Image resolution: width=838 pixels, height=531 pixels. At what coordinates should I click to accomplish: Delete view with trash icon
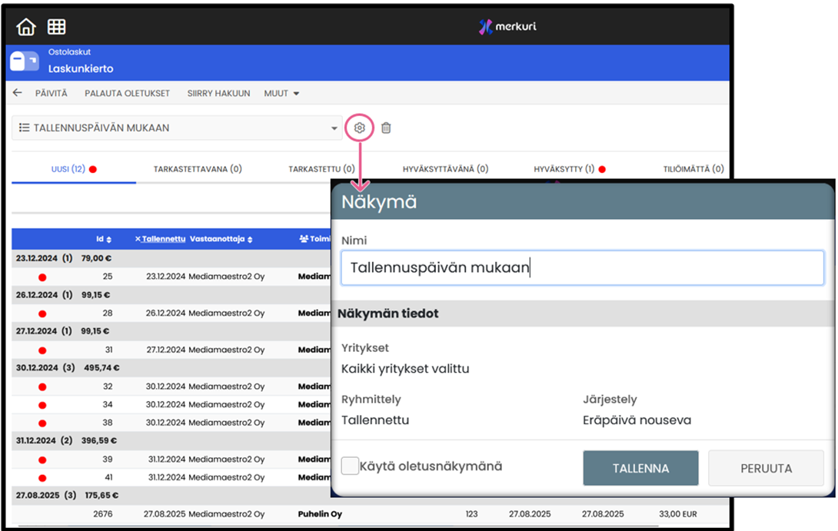point(386,128)
